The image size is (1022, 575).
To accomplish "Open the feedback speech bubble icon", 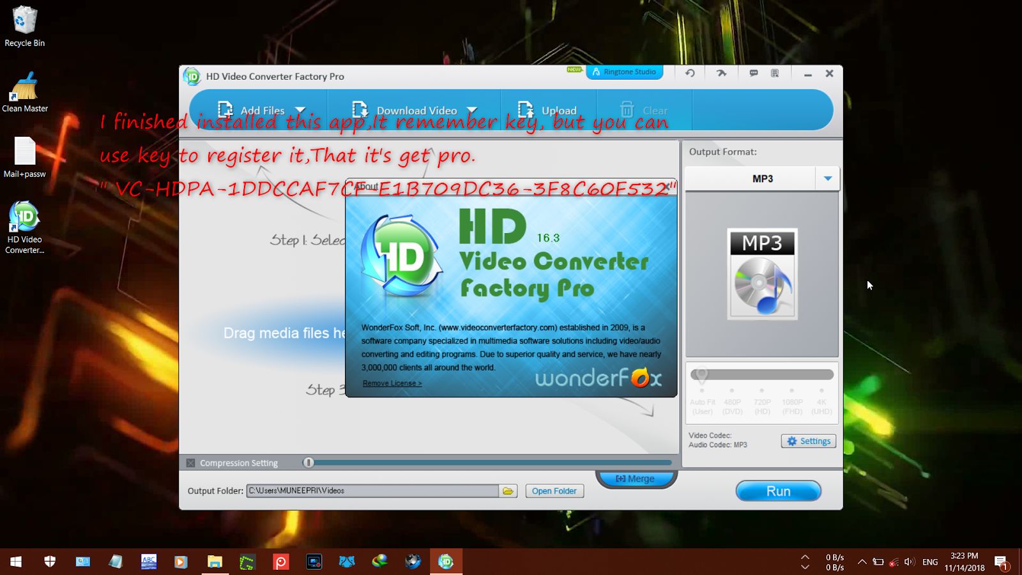I will [x=754, y=73].
